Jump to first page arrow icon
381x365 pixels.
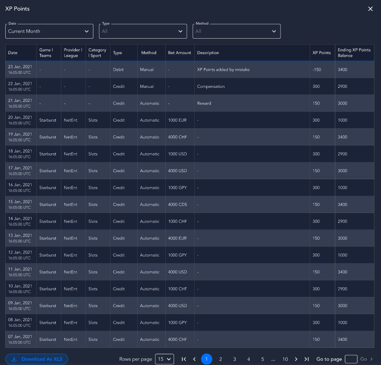coord(184,359)
